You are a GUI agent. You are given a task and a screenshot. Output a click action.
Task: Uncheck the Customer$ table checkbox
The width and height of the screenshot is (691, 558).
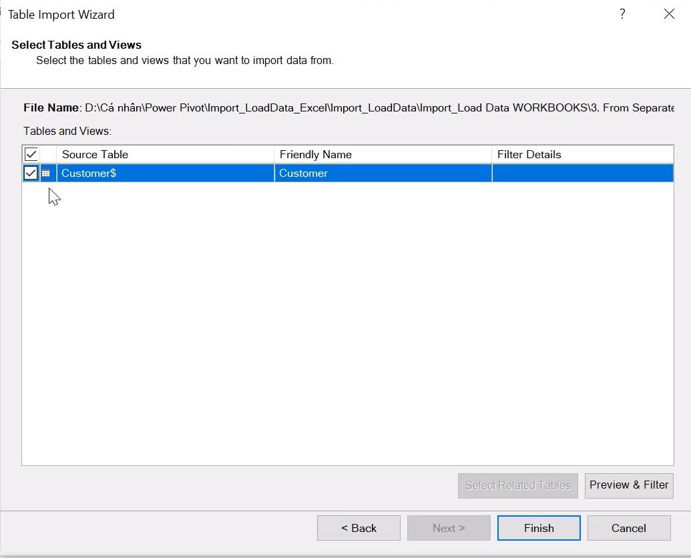(31, 173)
